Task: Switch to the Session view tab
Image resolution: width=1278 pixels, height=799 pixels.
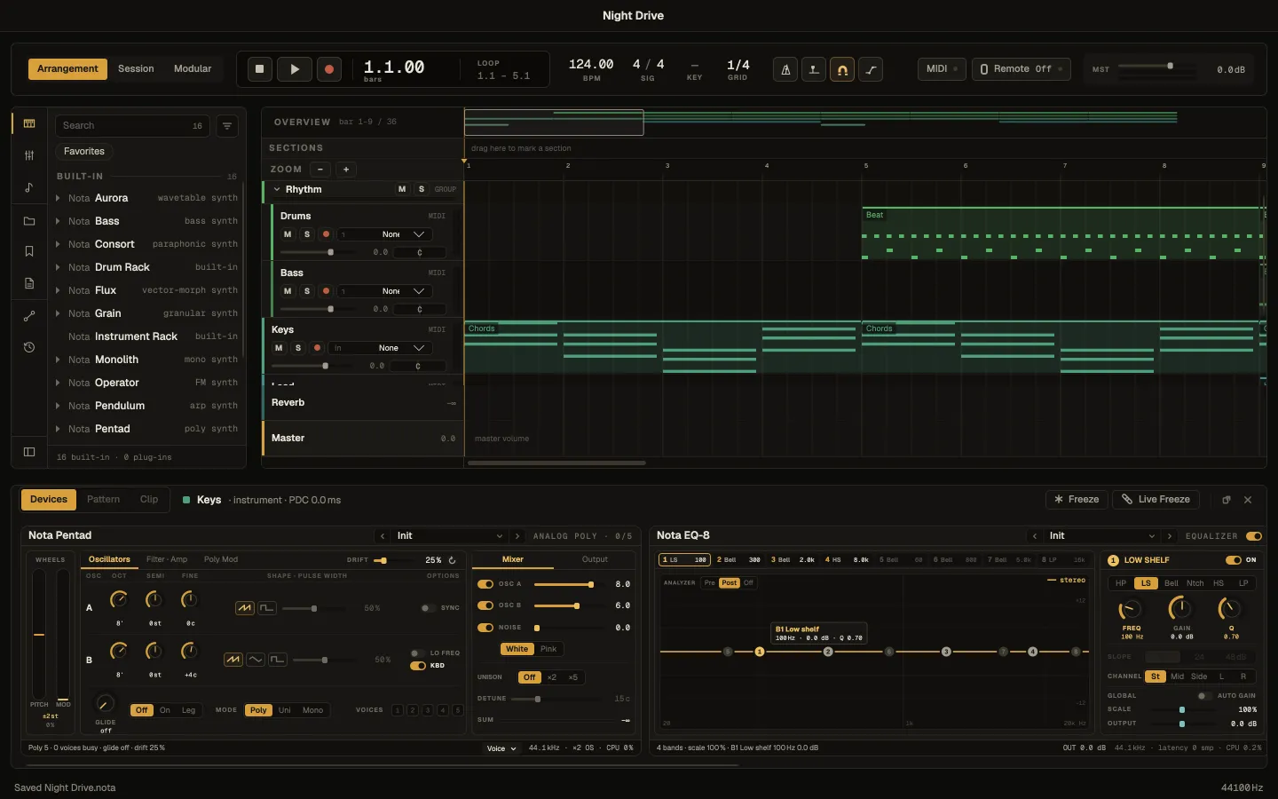Action: point(136,69)
